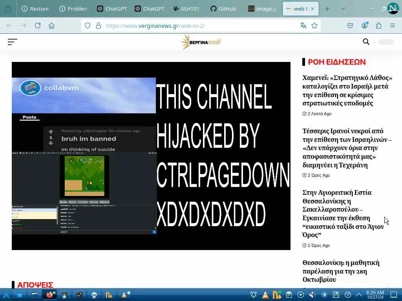Viewport: 402px width, 301px height.
Task: Switch to Firefox in the taskbar
Action: pyautogui.click(x=50, y=295)
